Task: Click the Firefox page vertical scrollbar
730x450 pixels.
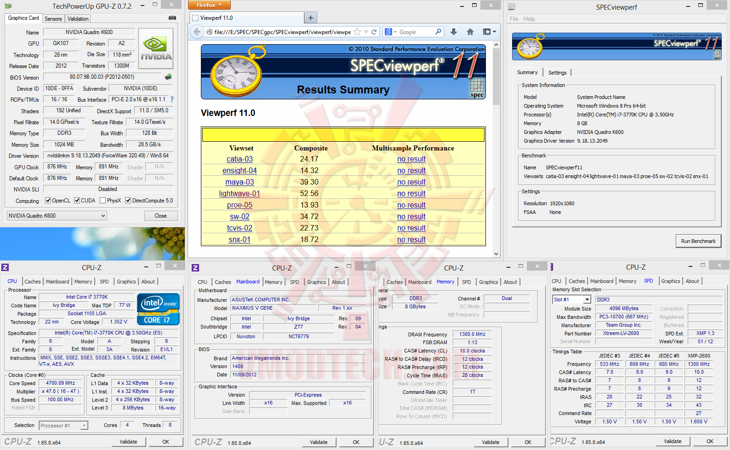Action: 496,76
